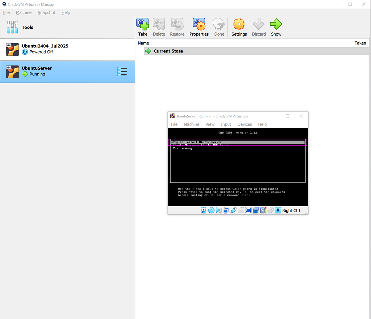Select the UbuntuServer virtual machine entry
Screen dimensions: 371x319
point(67,72)
